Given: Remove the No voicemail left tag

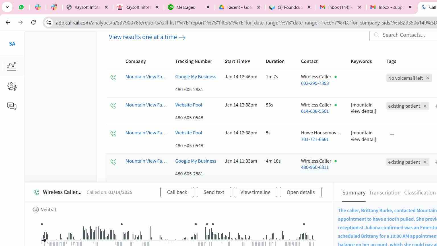Looking at the screenshot, I should [x=428, y=78].
